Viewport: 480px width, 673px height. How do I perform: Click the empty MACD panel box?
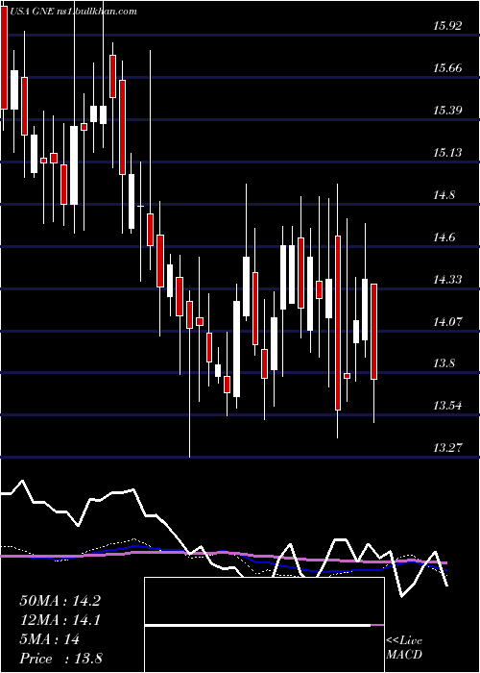coord(264,625)
